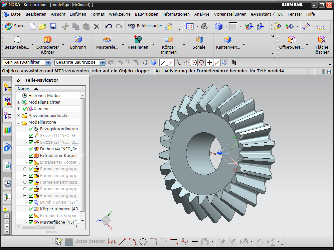Viewport: 334px width, 250px height.
Task: Toggle the Bezugskoordinaten feature checkbox
Action: point(31,129)
